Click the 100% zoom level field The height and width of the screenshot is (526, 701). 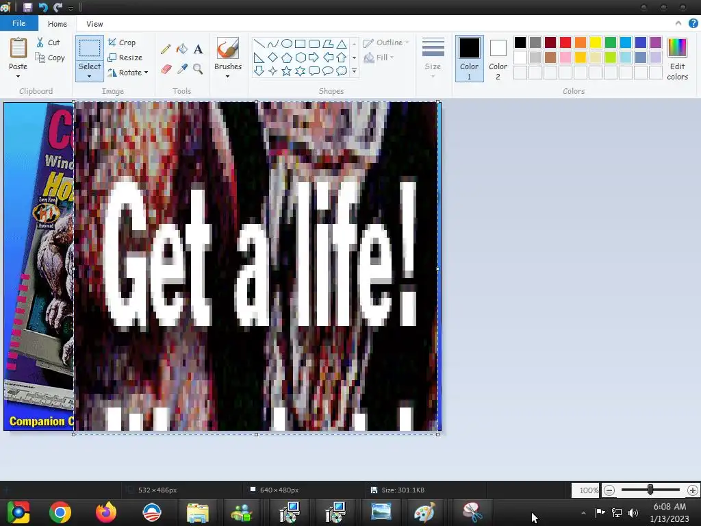tap(586, 490)
